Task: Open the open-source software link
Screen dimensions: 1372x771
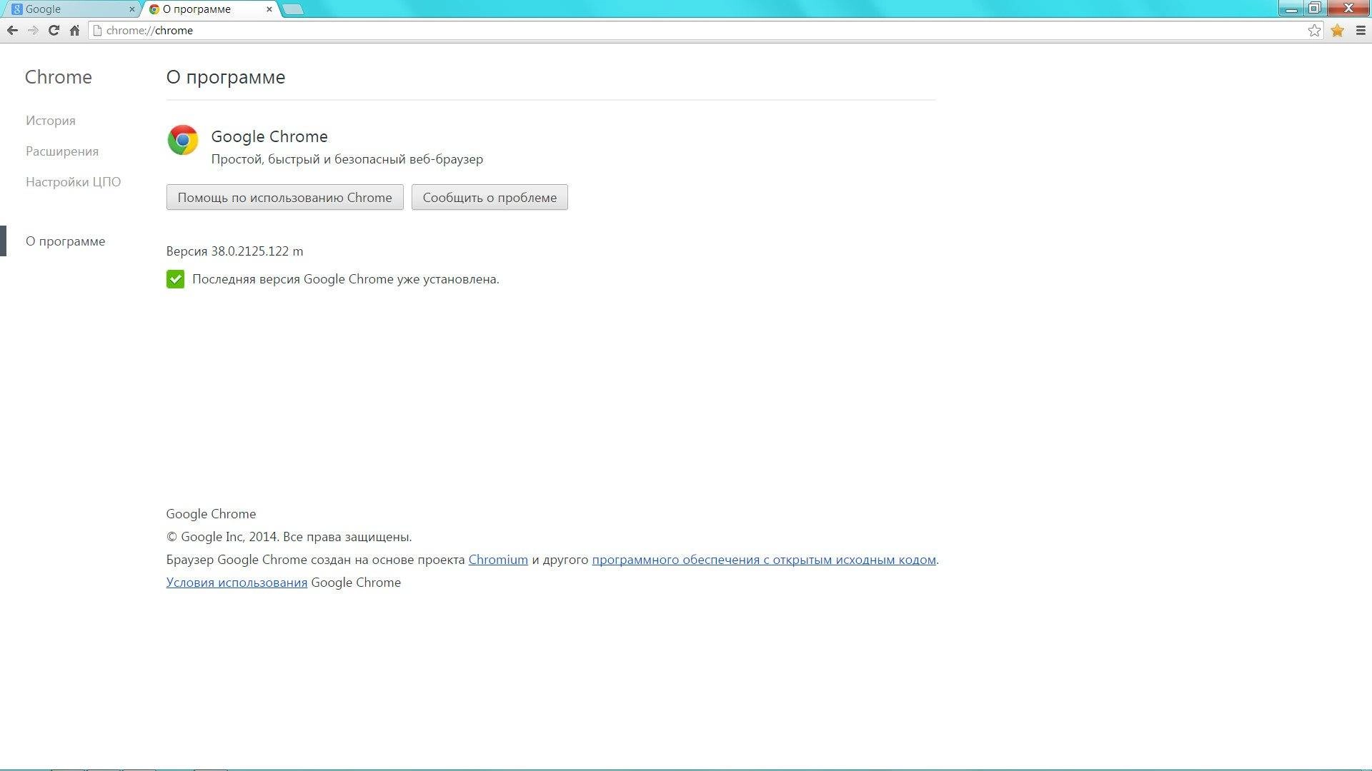Action: (x=764, y=560)
